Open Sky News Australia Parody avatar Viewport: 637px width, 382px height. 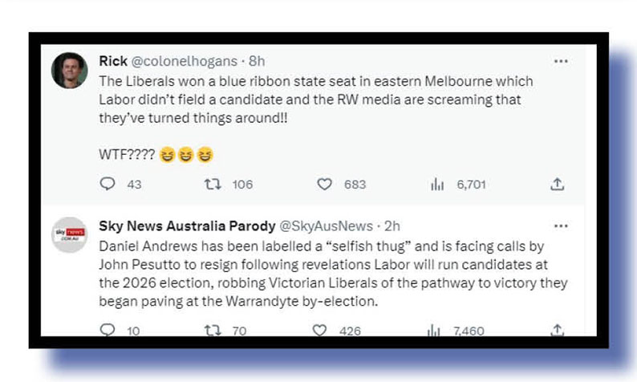click(x=70, y=234)
